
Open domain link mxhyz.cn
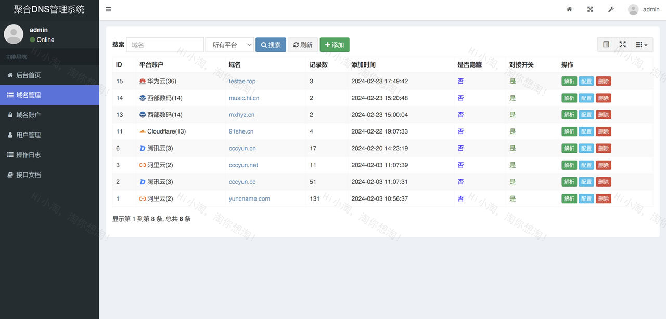point(241,115)
